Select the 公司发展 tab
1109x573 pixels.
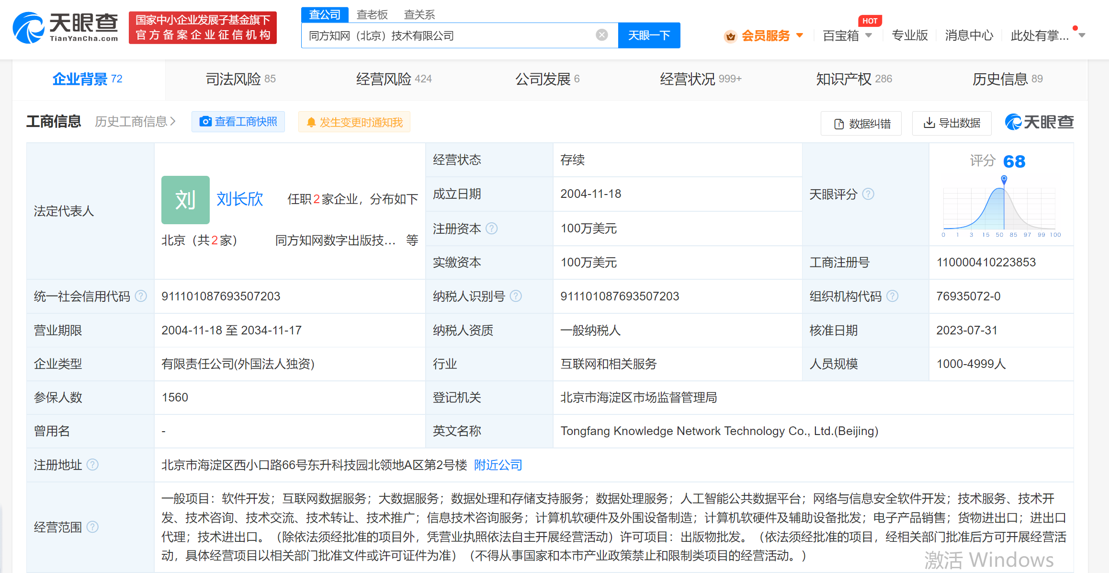(x=547, y=79)
